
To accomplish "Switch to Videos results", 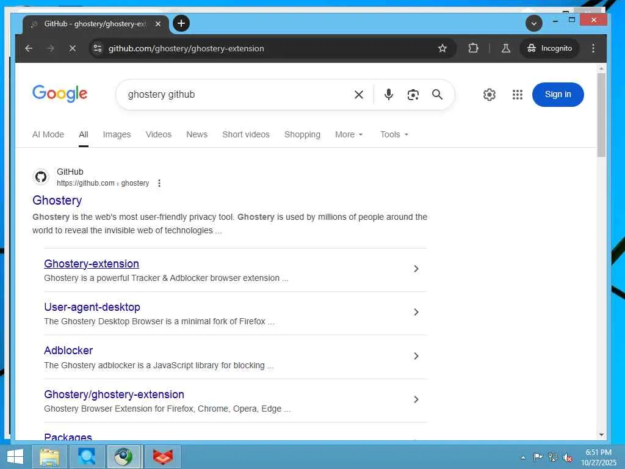I will (x=159, y=134).
